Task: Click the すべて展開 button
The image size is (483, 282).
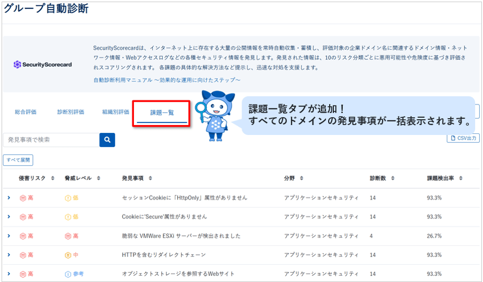Action: [x=18, y=160]
